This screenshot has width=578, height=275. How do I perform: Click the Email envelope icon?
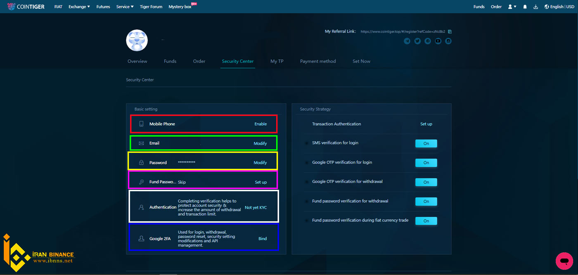point(141,143)
